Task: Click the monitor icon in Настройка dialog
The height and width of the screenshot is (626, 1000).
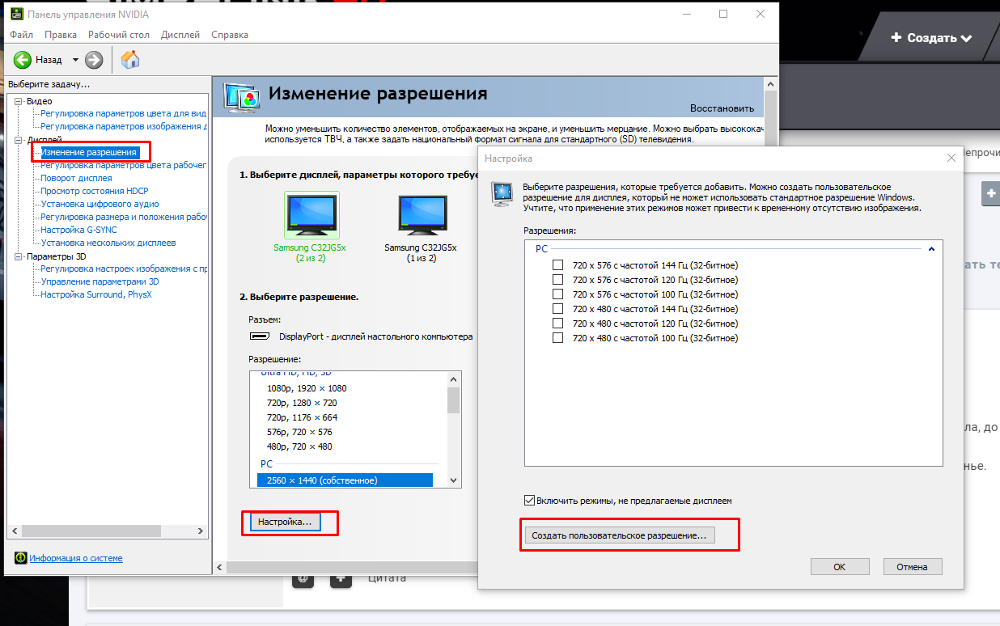Action: pyautogui.click(x=502, y=192)
